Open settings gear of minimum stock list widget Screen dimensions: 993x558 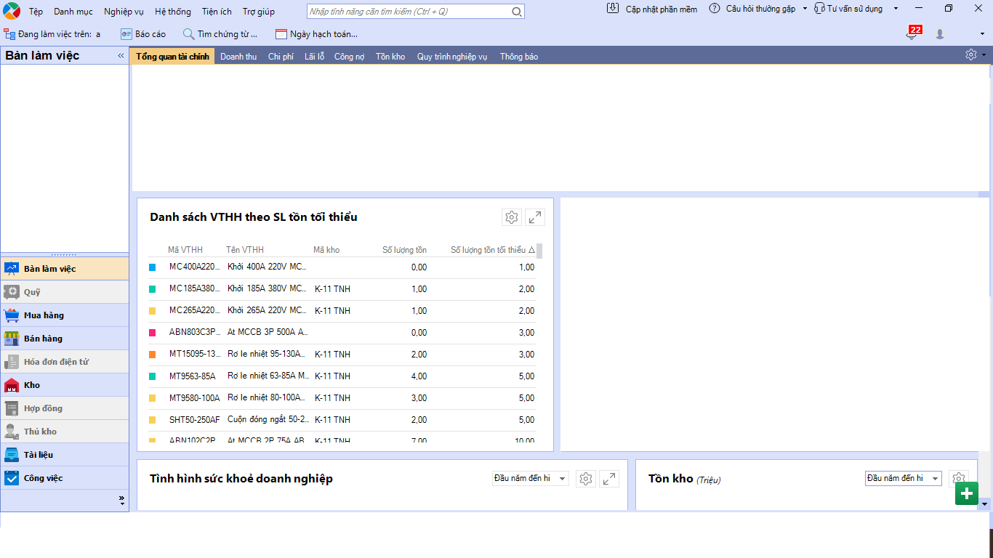point(512,217)
